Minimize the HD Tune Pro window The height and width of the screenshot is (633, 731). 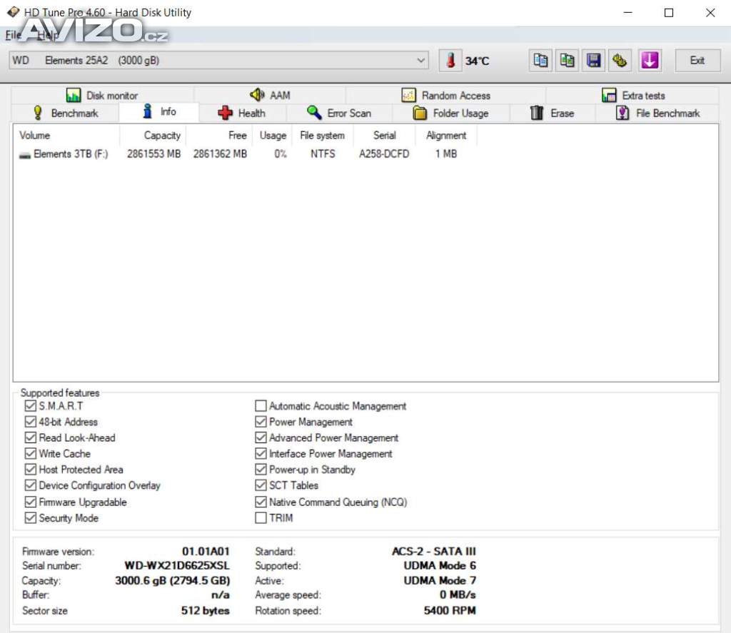click(x=628, y=13)
